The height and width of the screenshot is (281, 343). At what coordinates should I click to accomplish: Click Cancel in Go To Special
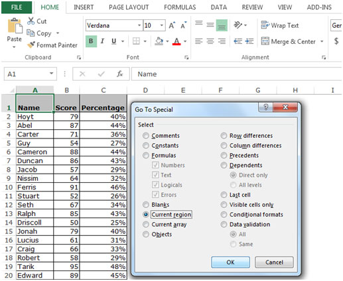274,262
